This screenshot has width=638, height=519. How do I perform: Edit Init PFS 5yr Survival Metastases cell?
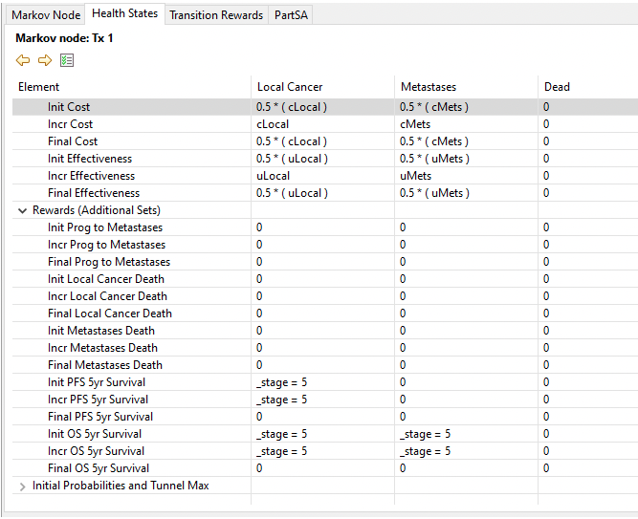pyautogui.click(x=466, y=382)
